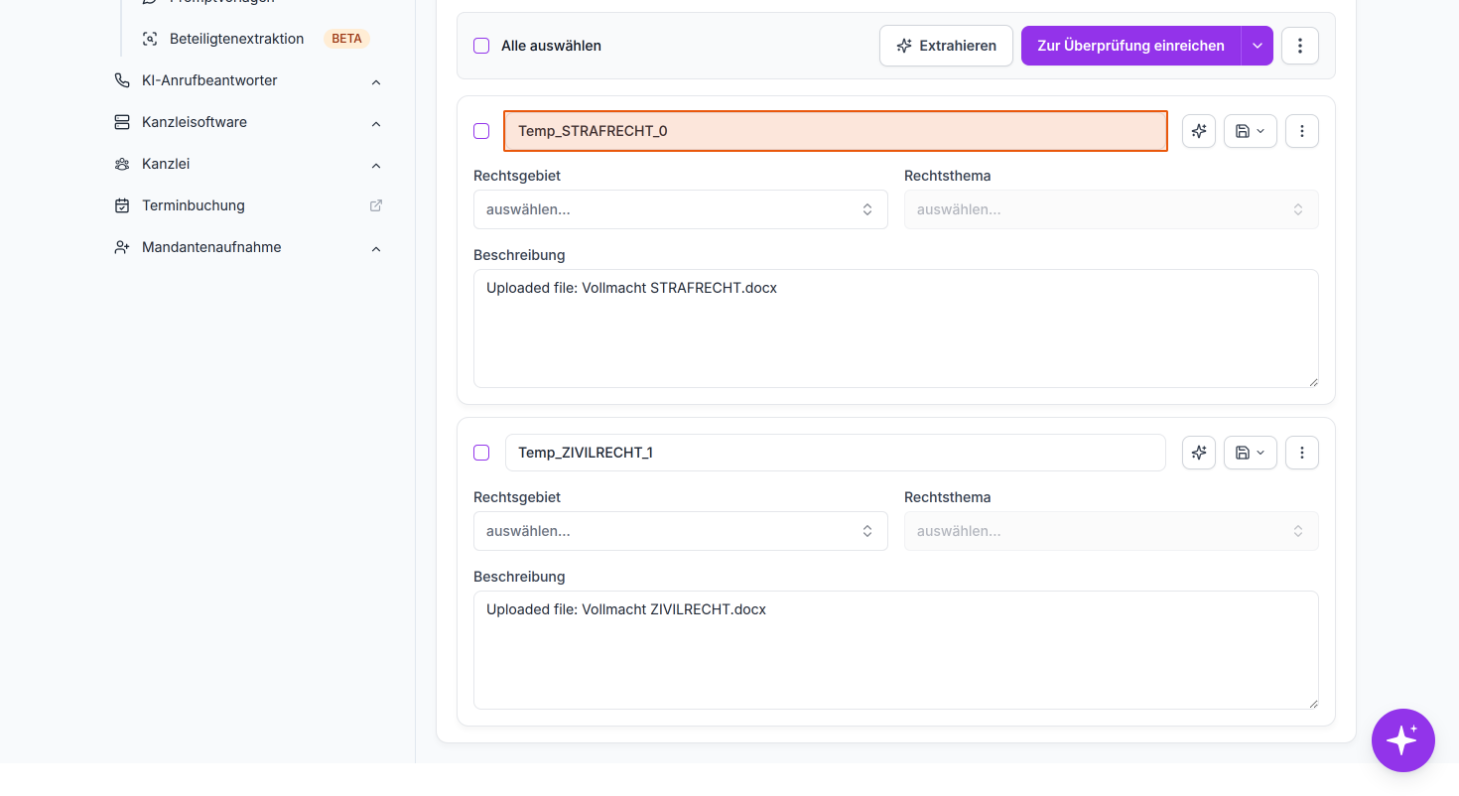The width and height of the screenshot is (1459, 796).
Task: Select the Temp_ZIVILRECHT_1 checkbox
Action: point(481,453)
